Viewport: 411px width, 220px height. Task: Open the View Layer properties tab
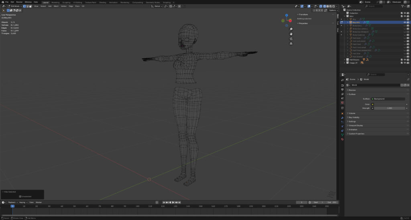point(342,94)
